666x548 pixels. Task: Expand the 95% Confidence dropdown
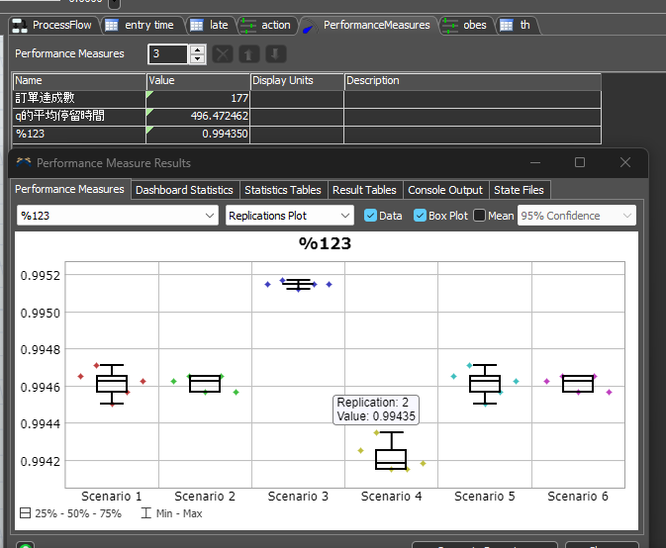pos(576,216)
